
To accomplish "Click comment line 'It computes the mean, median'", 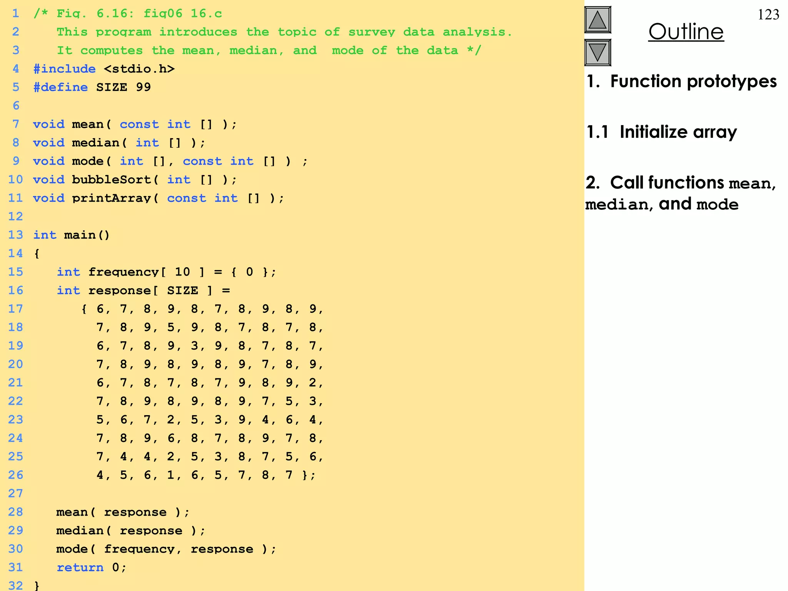I will (x=269, y=50).
